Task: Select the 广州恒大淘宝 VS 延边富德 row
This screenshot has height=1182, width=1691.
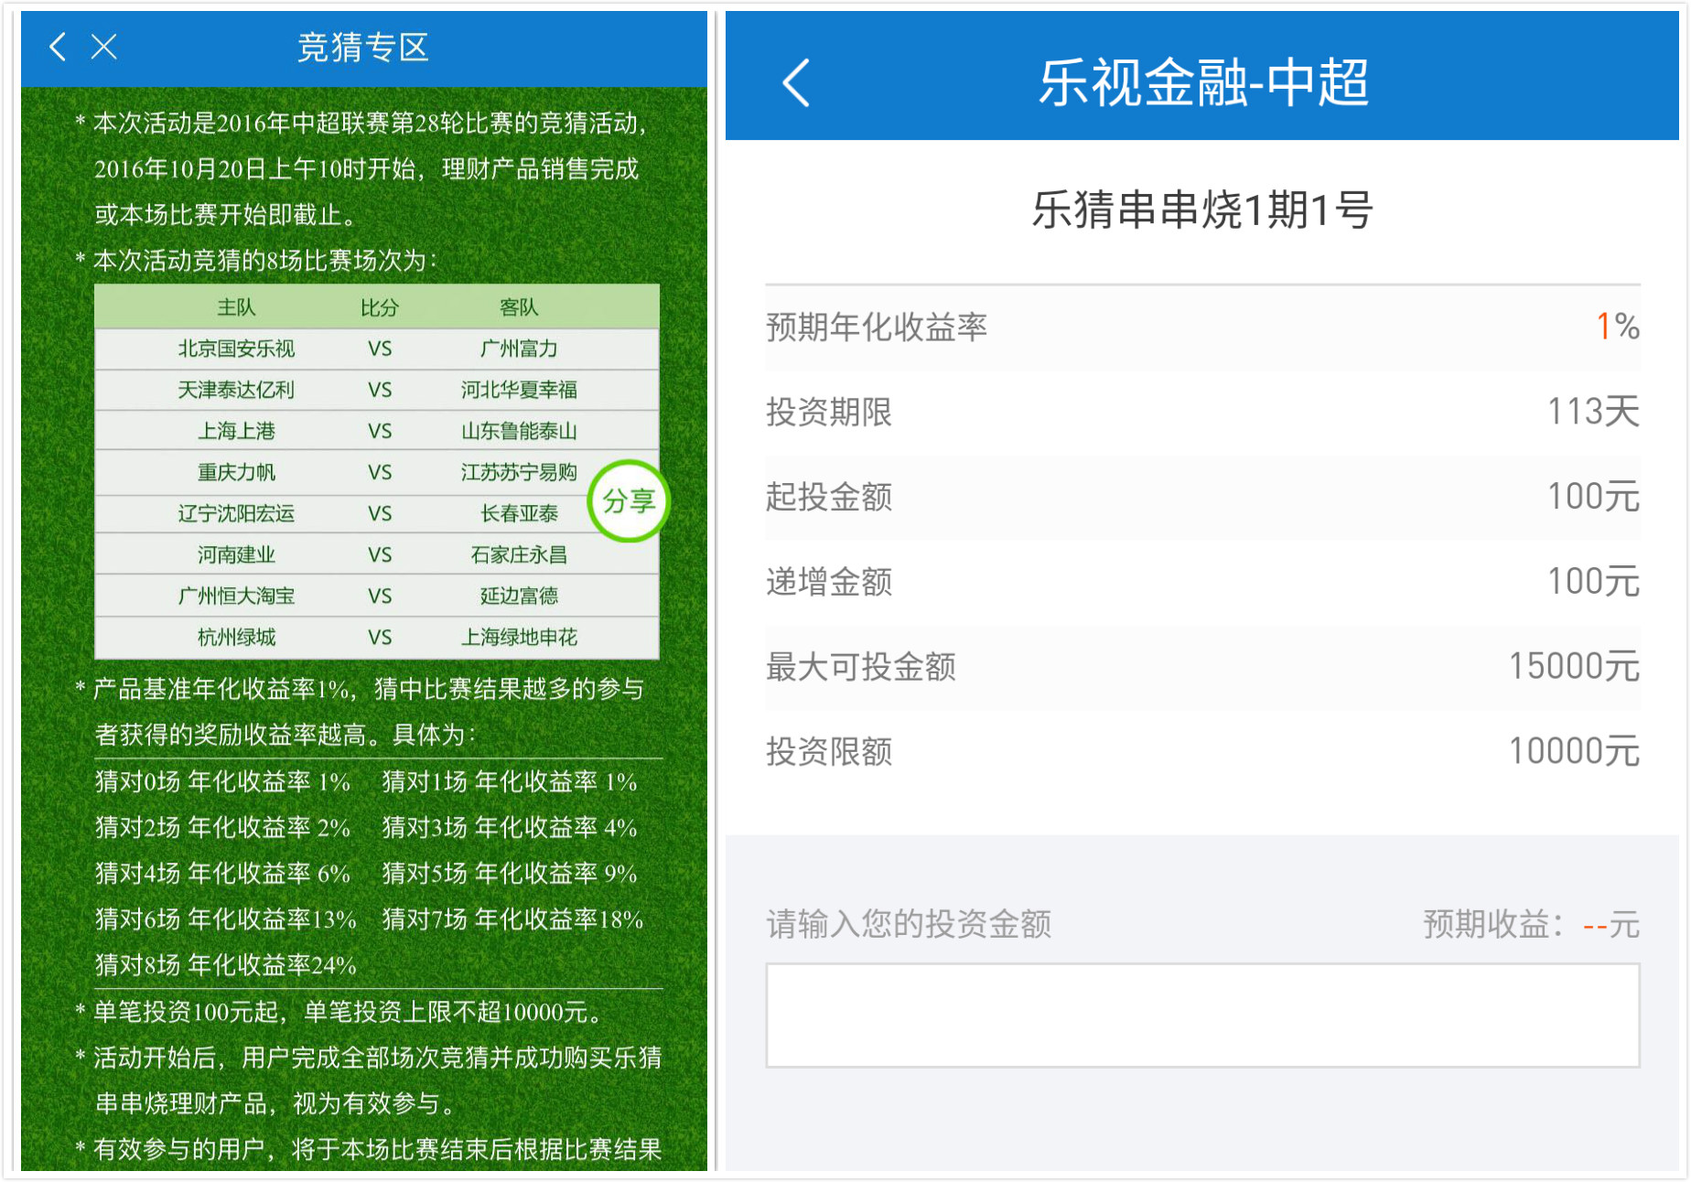Action: pos(376,596)
